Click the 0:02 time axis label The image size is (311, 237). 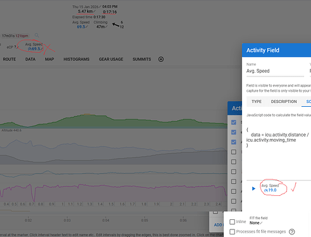[28, 221]
